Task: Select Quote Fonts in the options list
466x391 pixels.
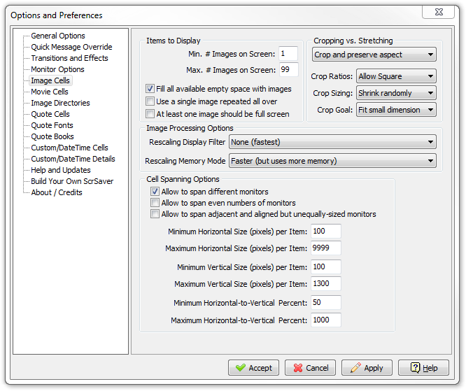Action: click(x=52, y=125)
